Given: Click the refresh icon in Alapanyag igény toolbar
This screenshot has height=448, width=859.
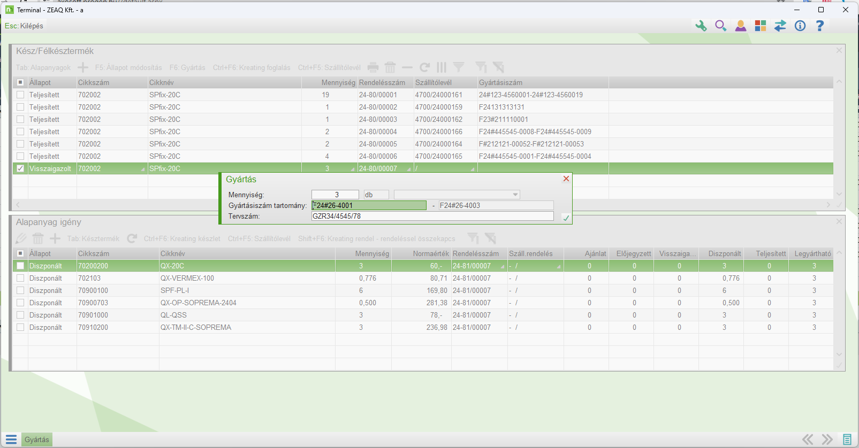Looking at the screenshot, I should [x=132, y=238].
